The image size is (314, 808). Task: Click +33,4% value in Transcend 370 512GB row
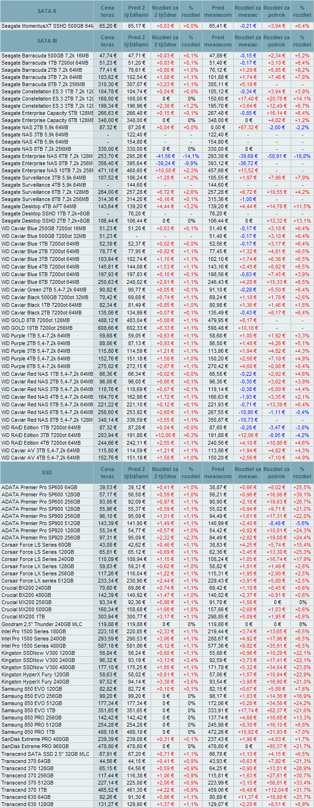tap(302, 783)
